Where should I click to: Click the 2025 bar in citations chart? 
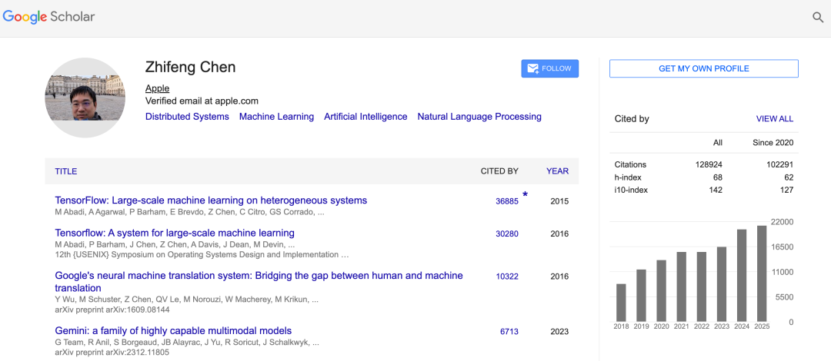[762, 273]
